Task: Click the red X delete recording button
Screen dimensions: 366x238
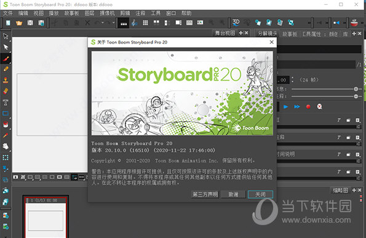Action: [x=319, y=106]
